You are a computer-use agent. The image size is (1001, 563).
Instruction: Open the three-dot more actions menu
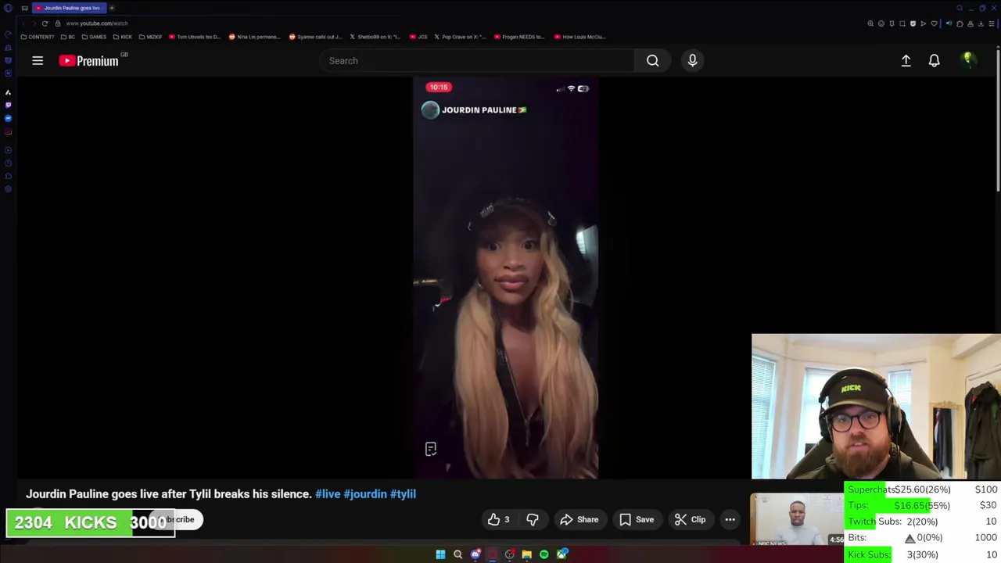click(730, 519)
